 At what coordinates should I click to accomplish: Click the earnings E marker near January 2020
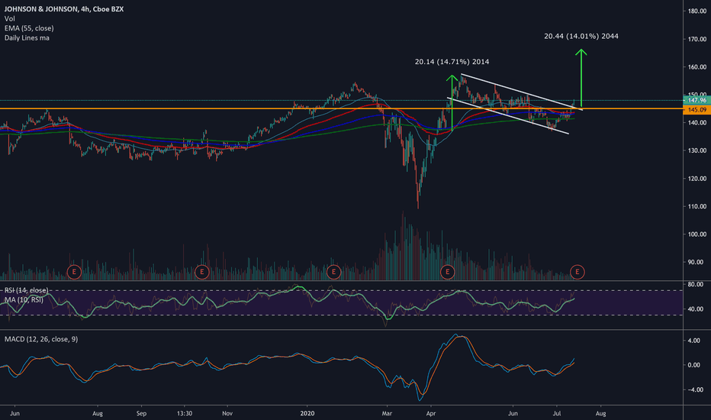pos(333,272)
